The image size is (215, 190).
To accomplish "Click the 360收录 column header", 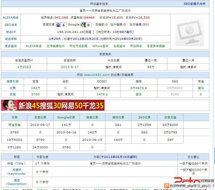I will coord(144,117).
